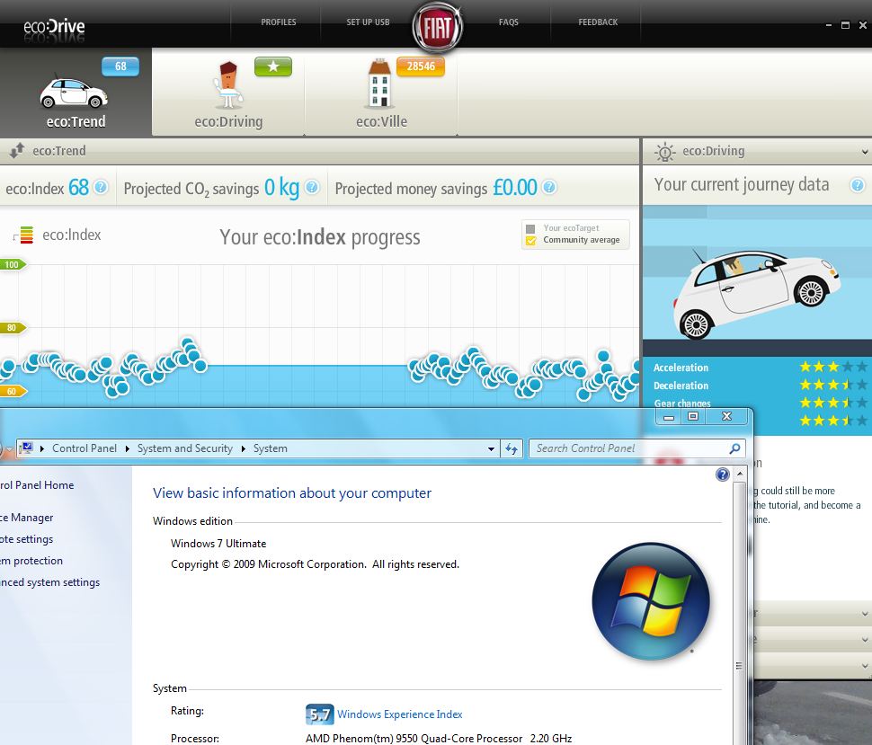Screen dimensions: 872x745
Task: Expand the first collapsed panel below tutorial text
Action: pos(865,614)
